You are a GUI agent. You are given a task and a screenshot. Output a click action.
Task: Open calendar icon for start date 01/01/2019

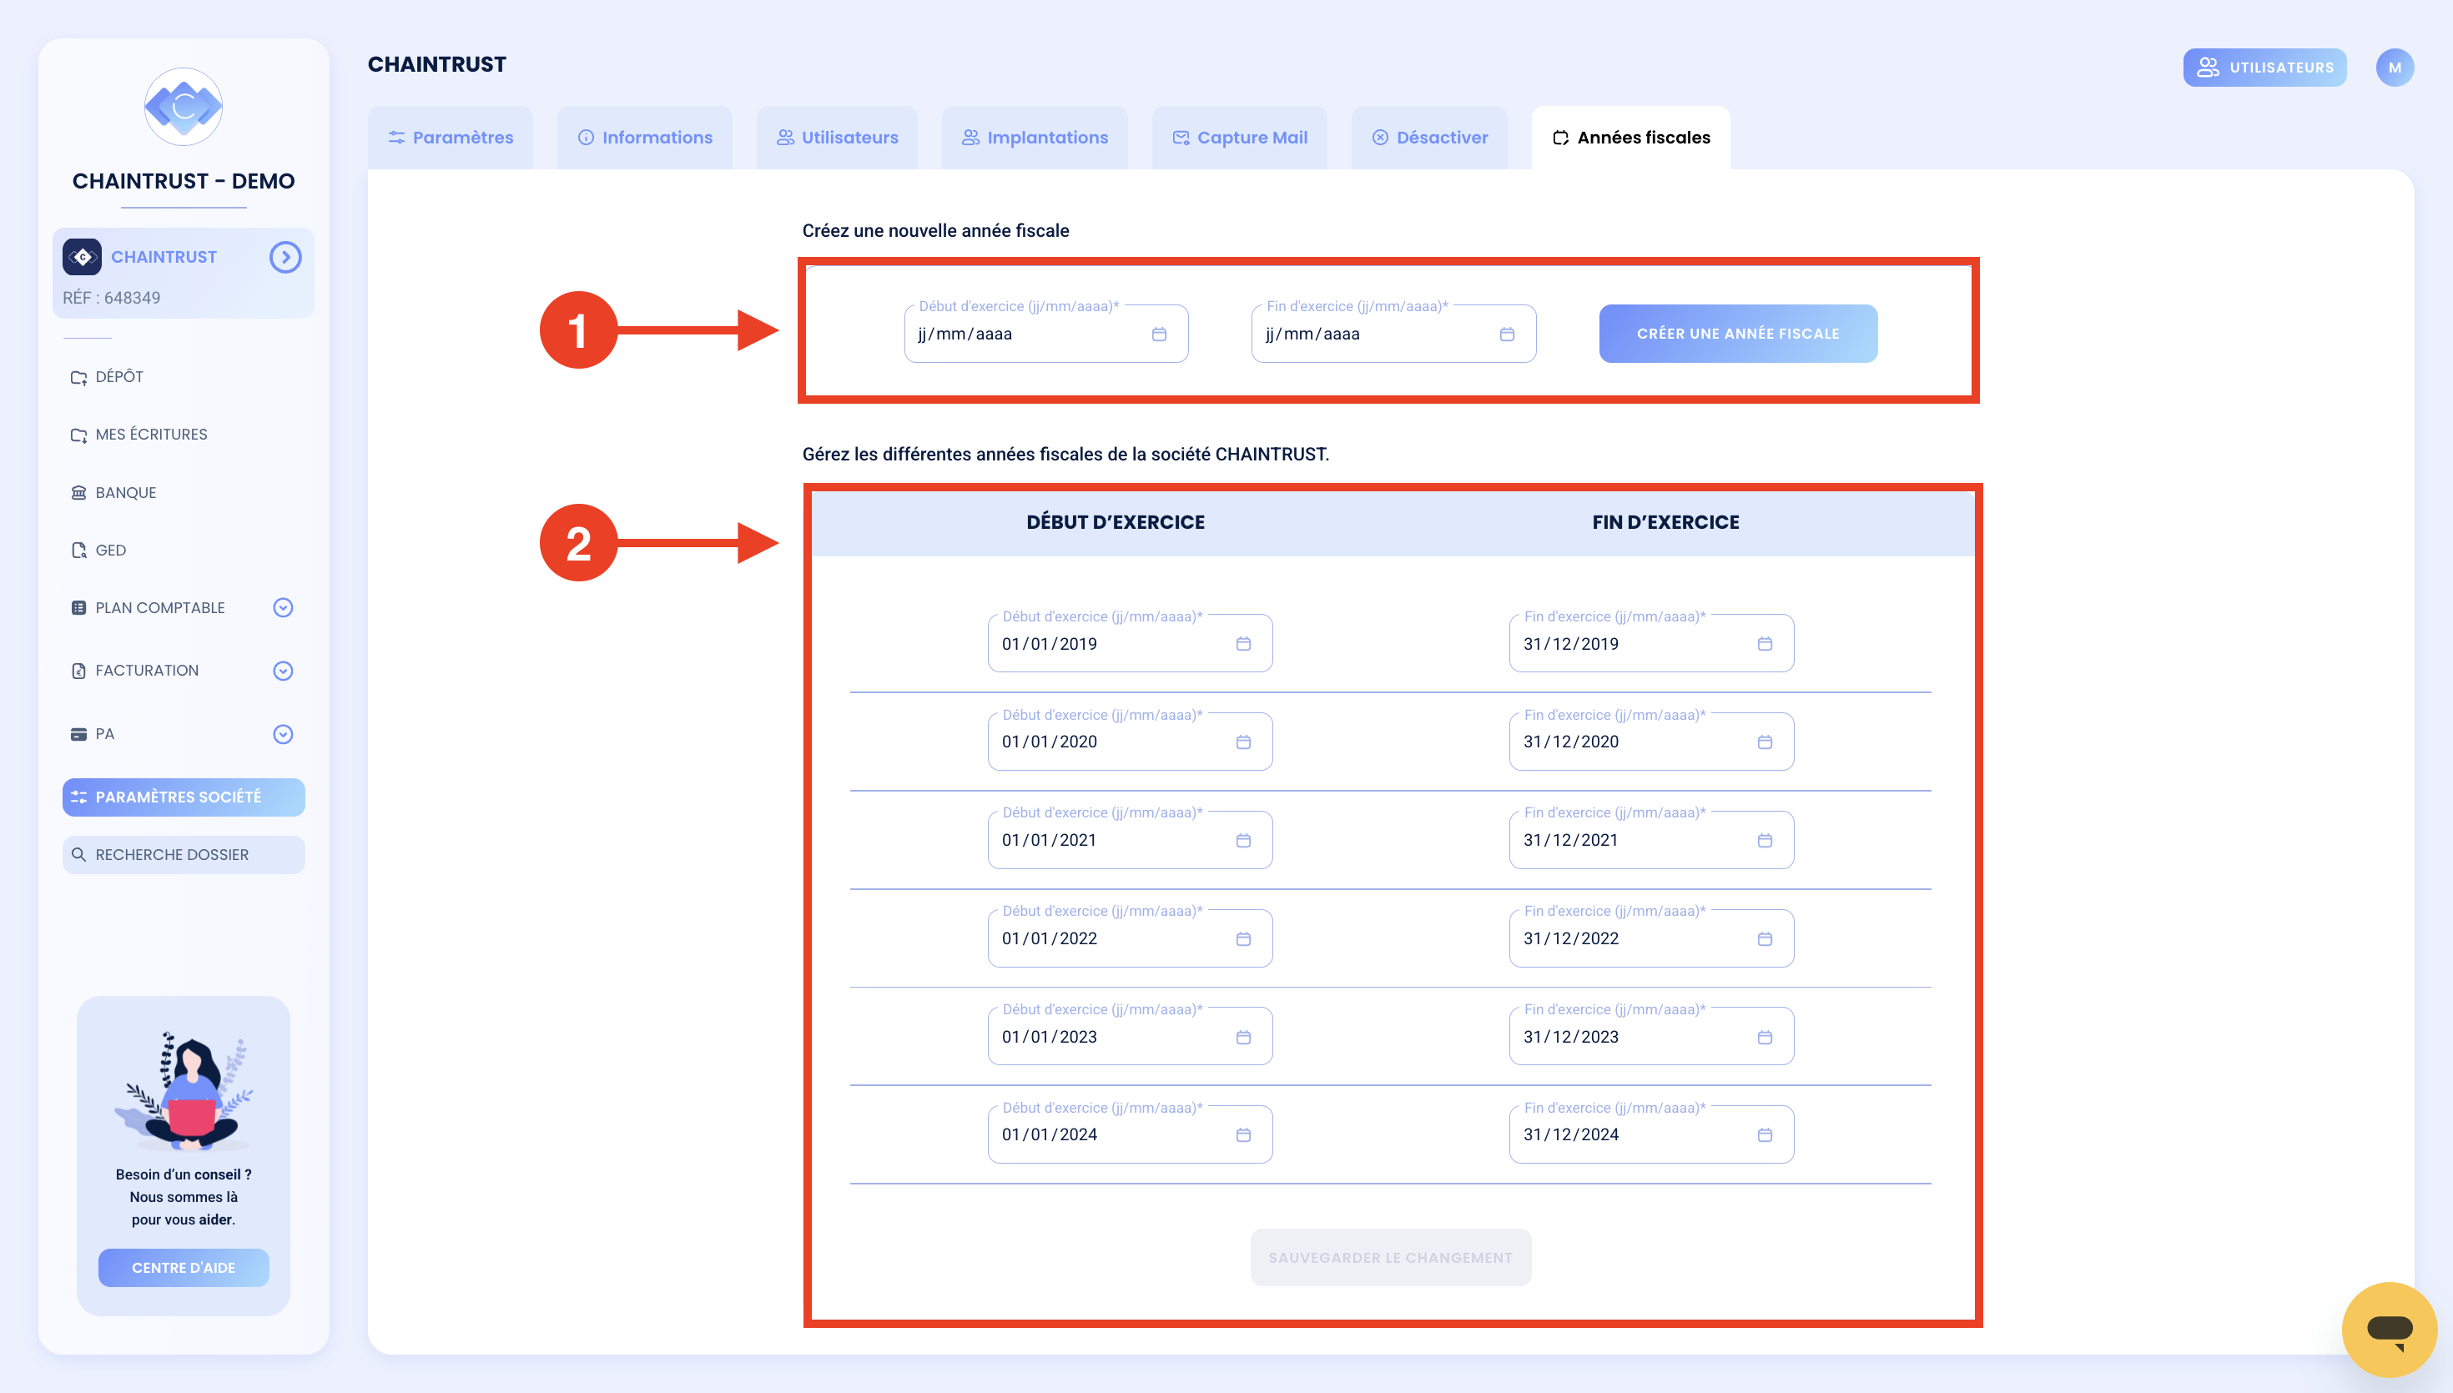coord(1242,644)
